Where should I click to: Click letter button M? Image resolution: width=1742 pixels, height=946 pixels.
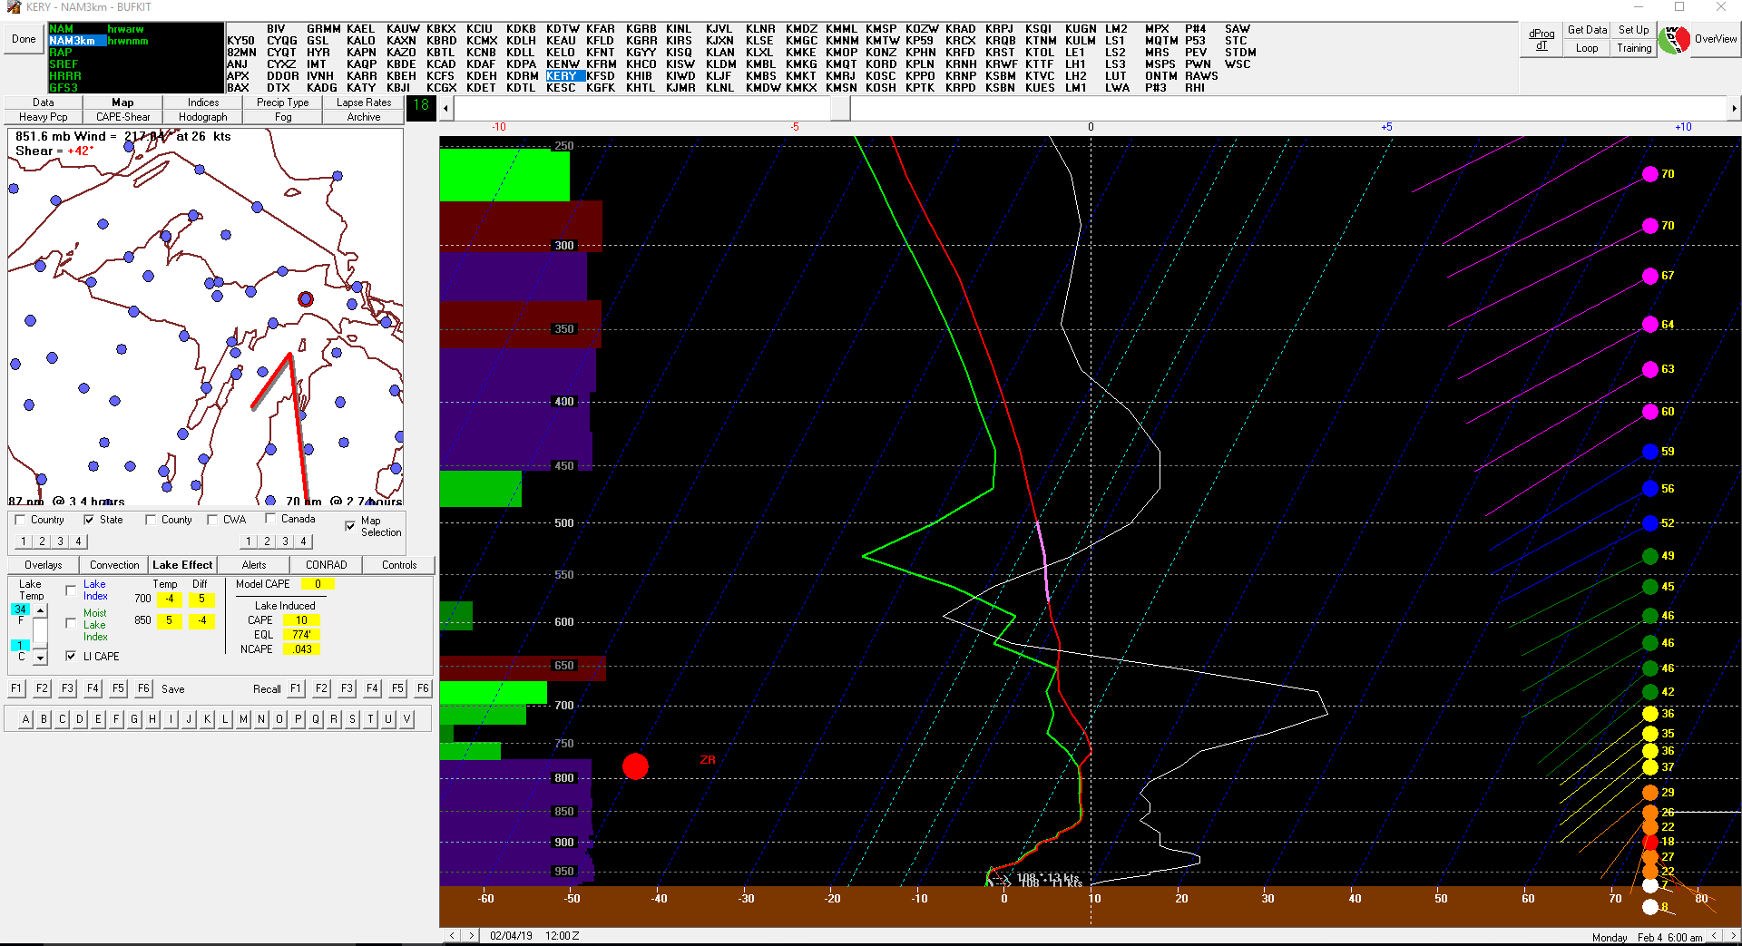[243, 719]
